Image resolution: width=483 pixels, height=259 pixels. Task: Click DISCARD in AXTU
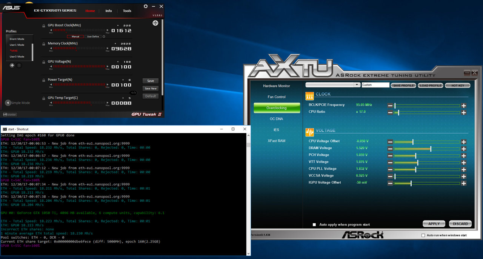(x=460, y=224)
